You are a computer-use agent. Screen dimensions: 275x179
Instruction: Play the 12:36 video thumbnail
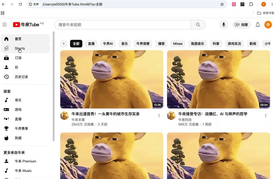tap(112, 79)
